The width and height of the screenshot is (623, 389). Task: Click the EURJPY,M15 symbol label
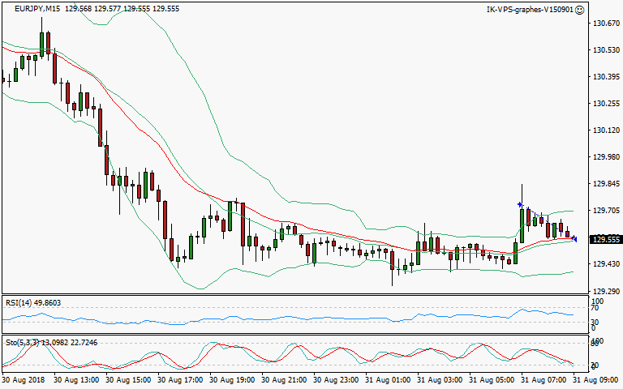pos(35,9)
